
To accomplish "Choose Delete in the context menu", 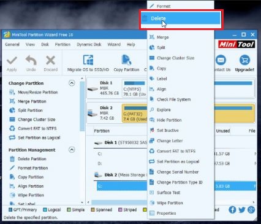I will [181, 18].
